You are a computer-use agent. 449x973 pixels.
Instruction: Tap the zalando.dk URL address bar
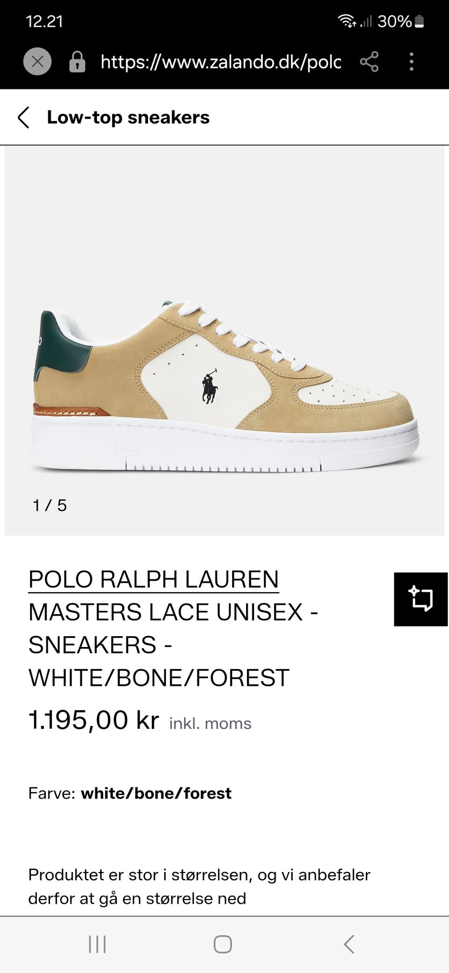221,61
